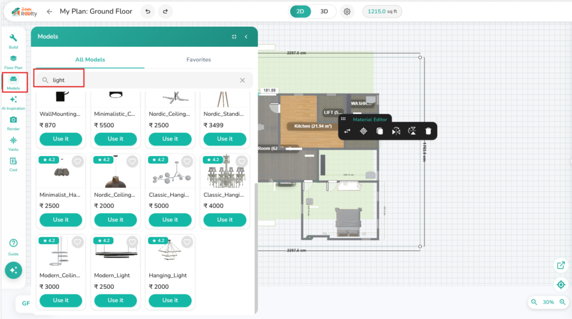Collapse the Models panel with chevron
The width and height of the screenshot is (572, 319).
click(x=246, y=37)
